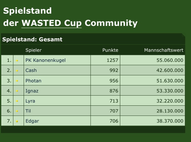Image resolution: width=191 pixels, height=142 pixels.
Task: Click the Mannschaftswert column header
Action: tap(164, 50)
